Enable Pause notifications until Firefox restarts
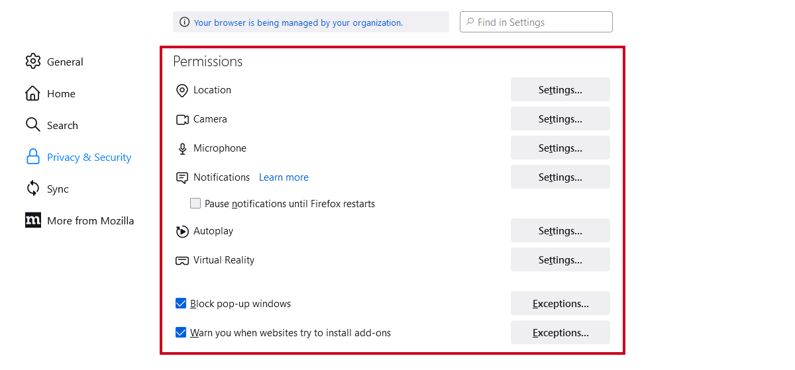The image size is (795, 370). [x=195, y=204]
